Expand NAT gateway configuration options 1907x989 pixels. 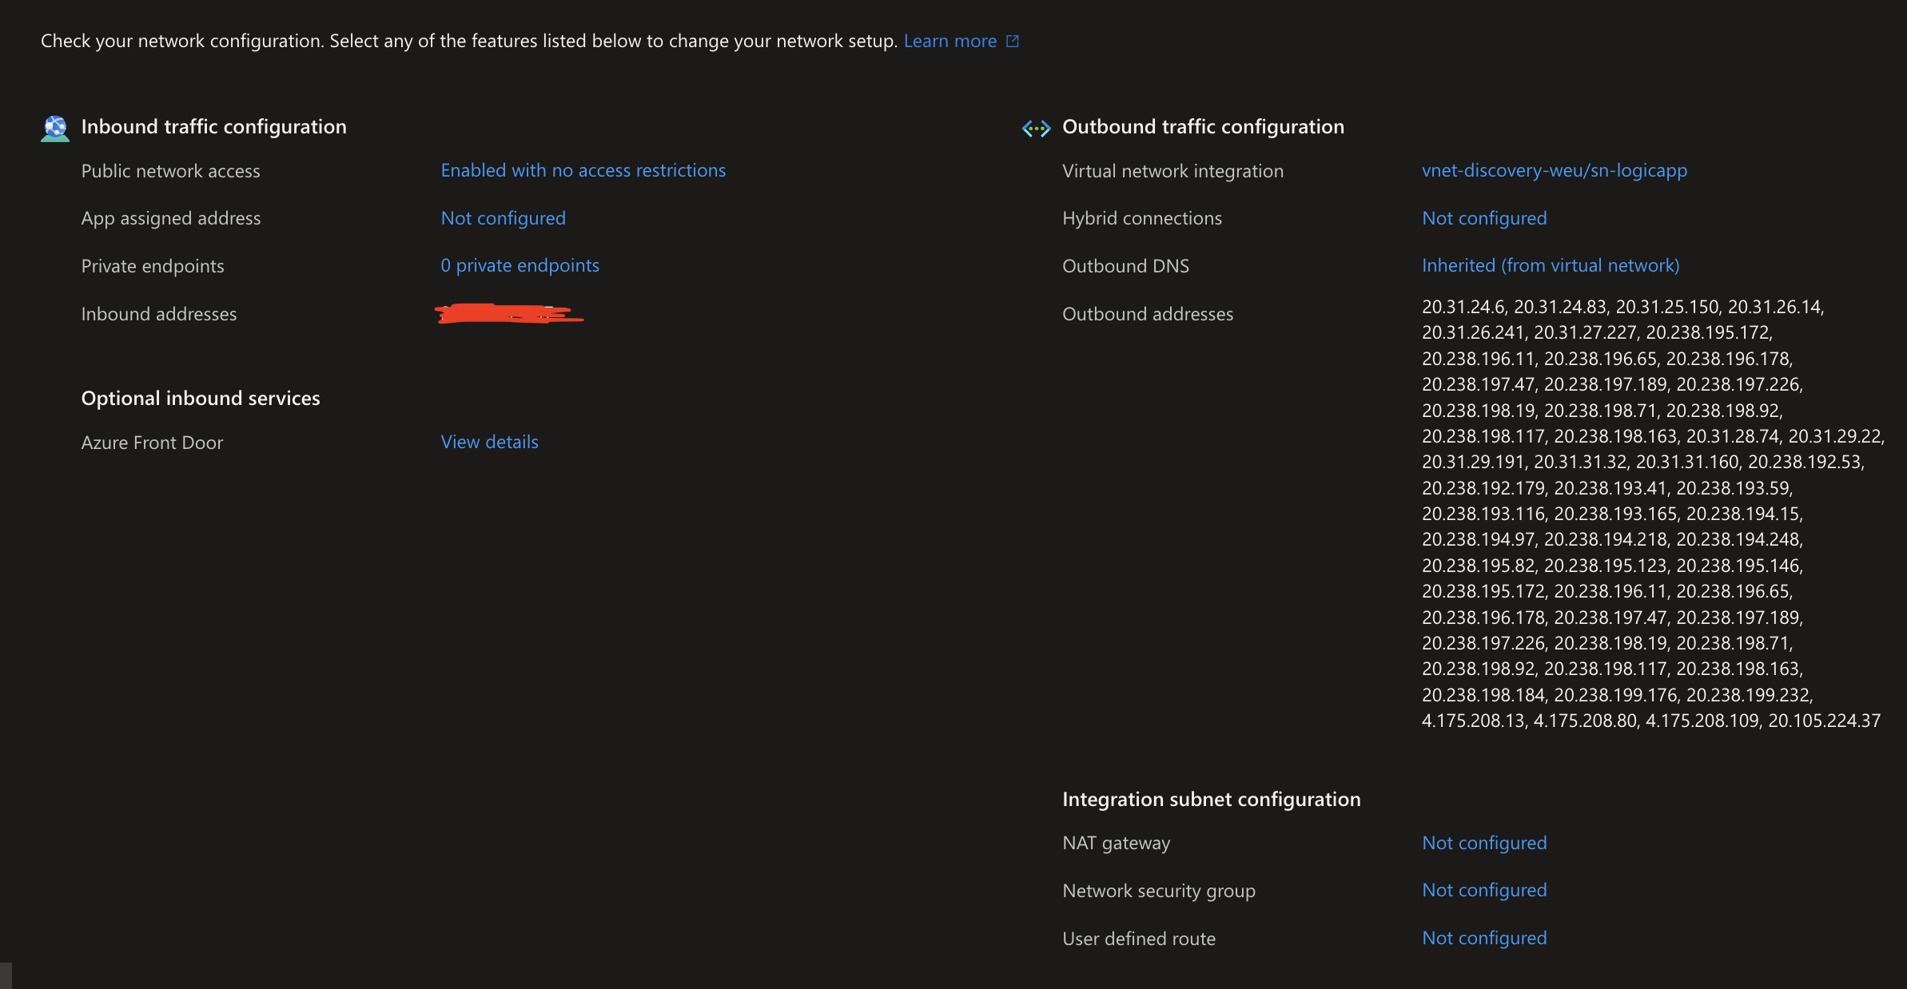click(1483, 840)
